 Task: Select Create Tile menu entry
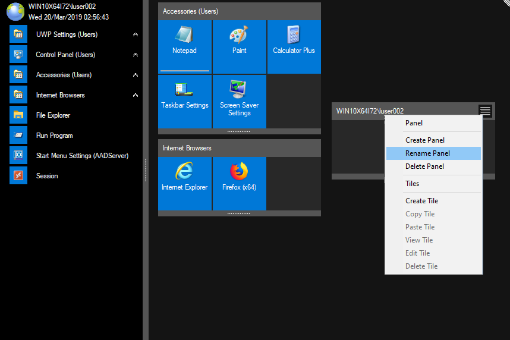421,201
